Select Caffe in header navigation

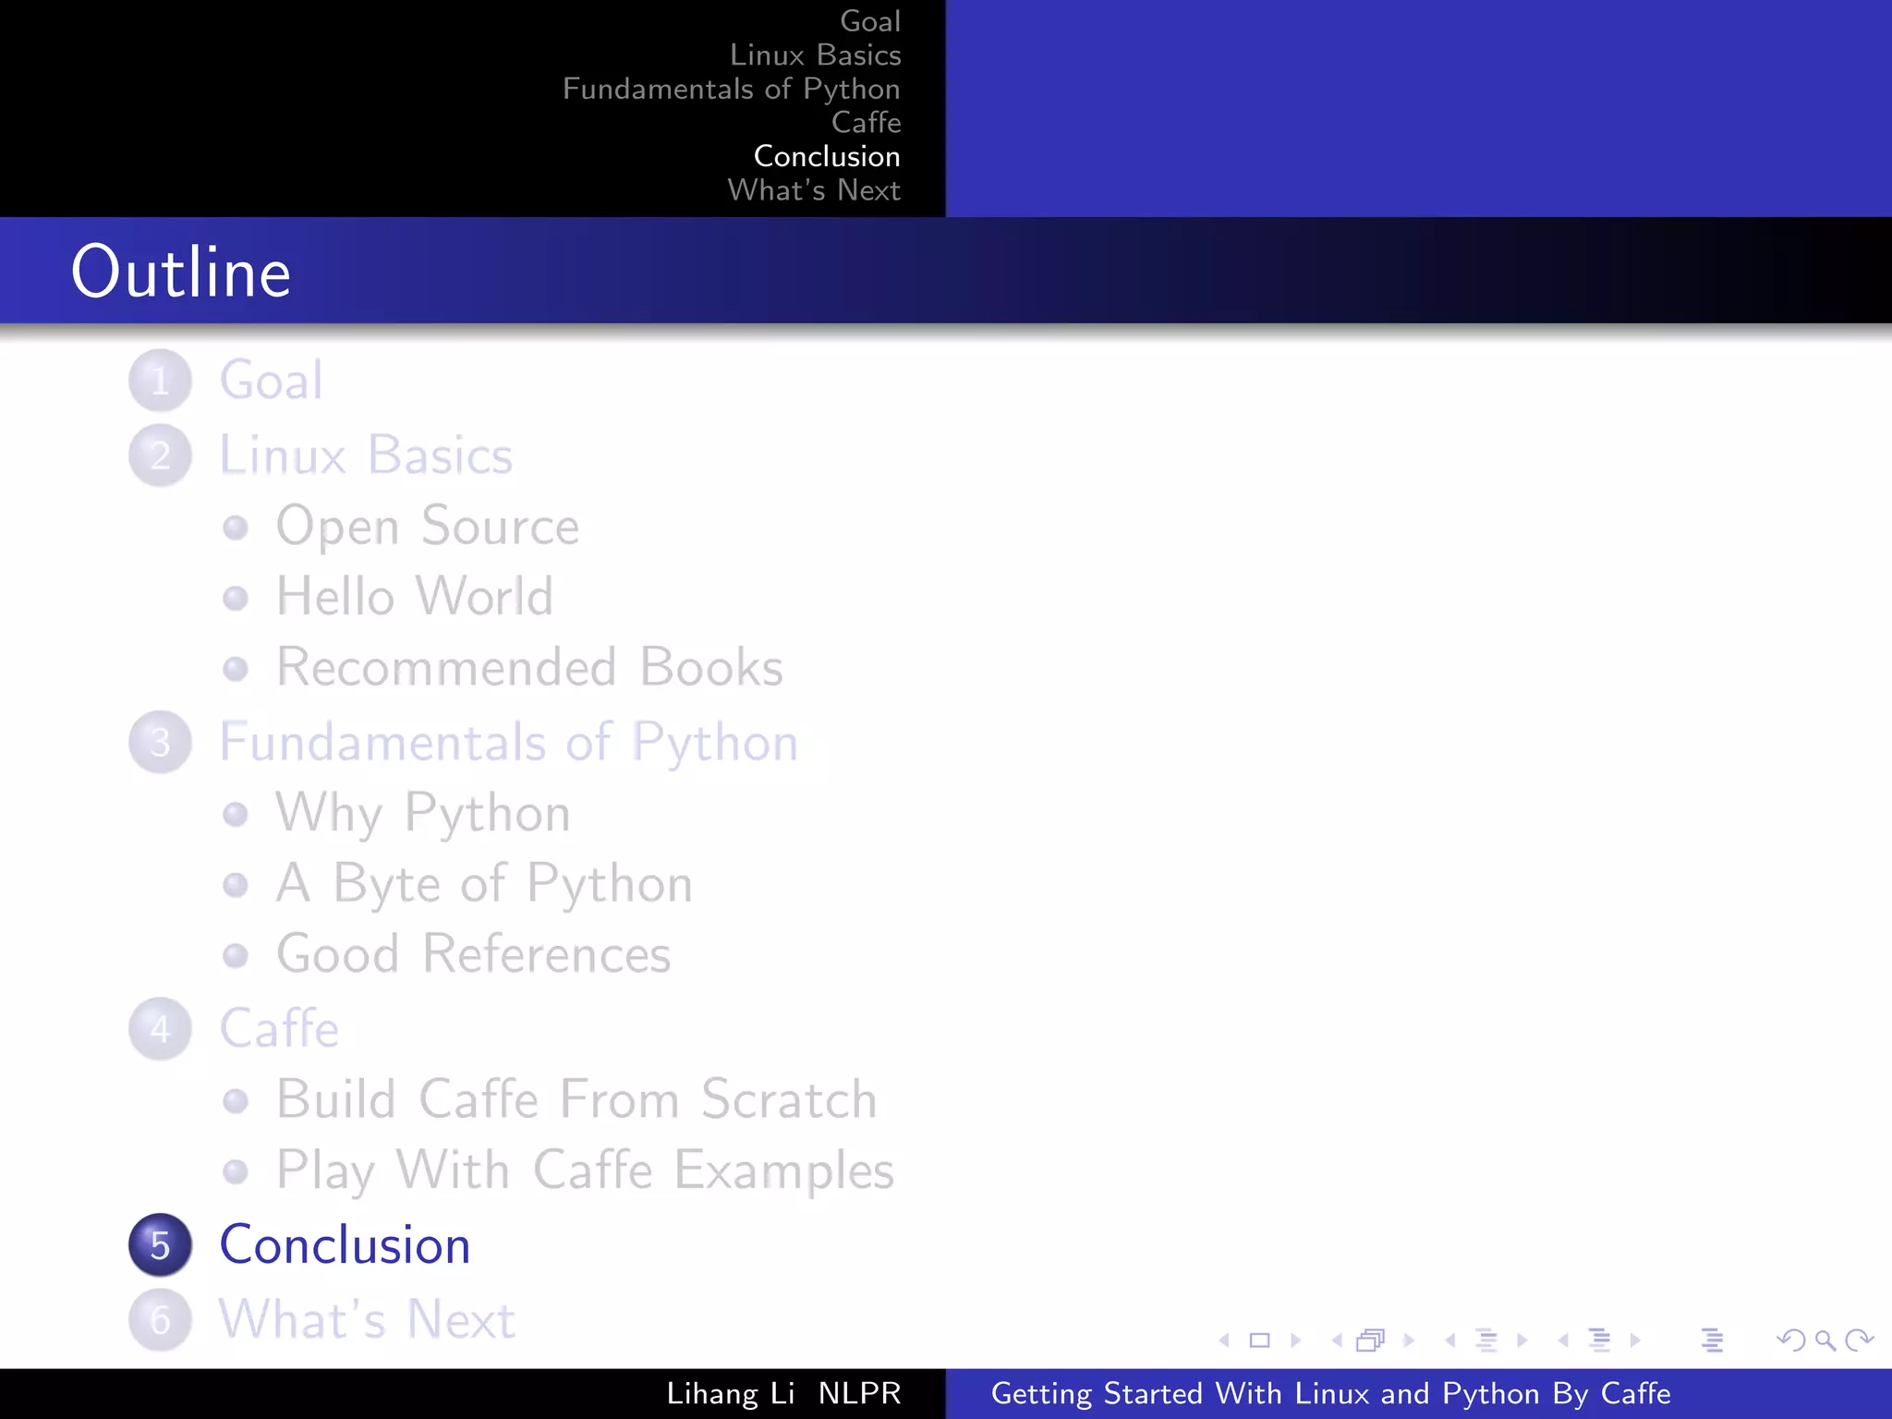[867, 122]
